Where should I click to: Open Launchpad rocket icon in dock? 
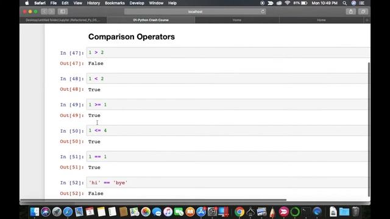click(x=57, y=212)
